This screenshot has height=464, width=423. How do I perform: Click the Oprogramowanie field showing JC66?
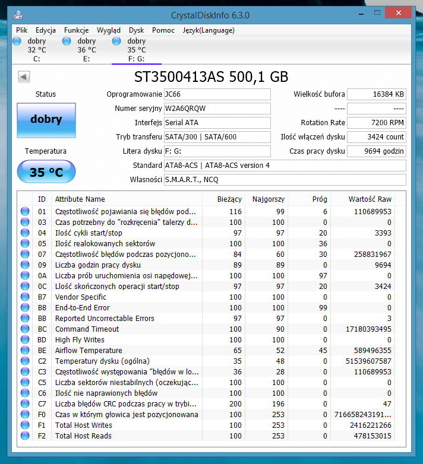[217, 94]
